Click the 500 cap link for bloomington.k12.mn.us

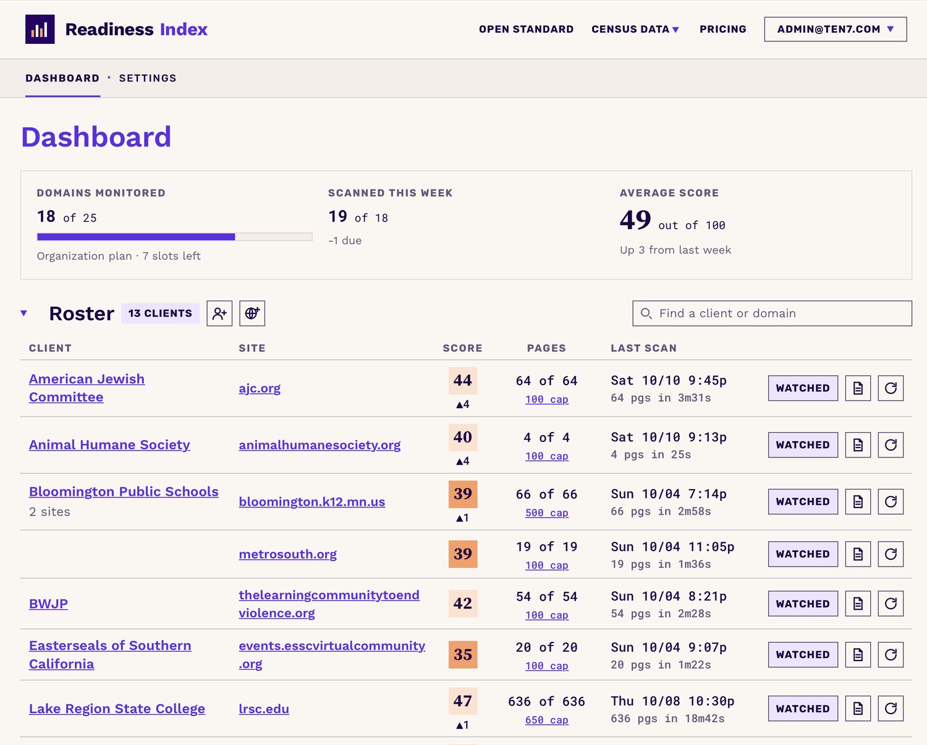(547, 513)
